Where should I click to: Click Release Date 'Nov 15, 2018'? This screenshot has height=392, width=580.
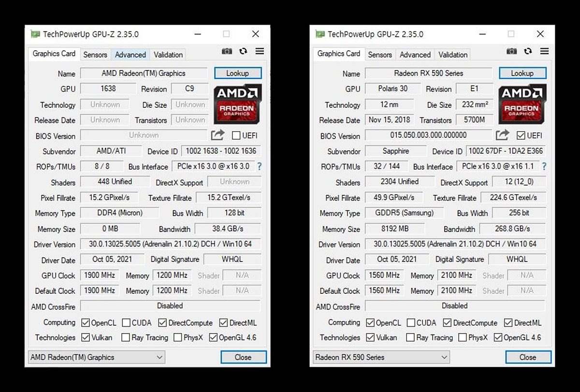pyautogui.click(x=389, y=120)
